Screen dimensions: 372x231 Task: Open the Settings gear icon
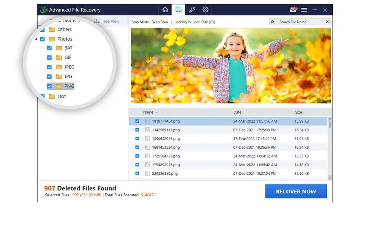click(x=205, y=10)
